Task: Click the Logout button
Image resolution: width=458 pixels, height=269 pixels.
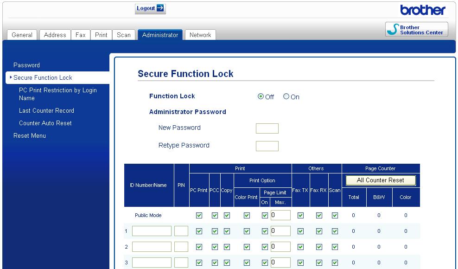Action: pyautogui.click(x=150, y=8)
